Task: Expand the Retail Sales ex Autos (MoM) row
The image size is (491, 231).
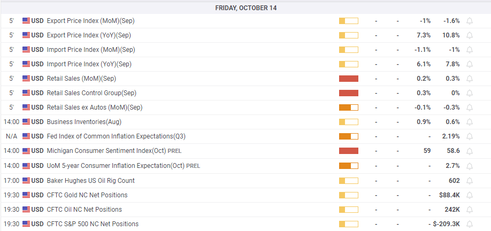Action: 95,107
